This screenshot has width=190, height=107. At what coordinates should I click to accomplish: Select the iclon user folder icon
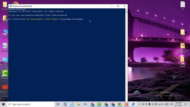(5, 19)
